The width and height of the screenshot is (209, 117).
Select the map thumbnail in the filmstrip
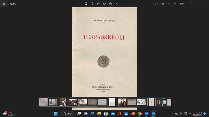tap(43, 102)
